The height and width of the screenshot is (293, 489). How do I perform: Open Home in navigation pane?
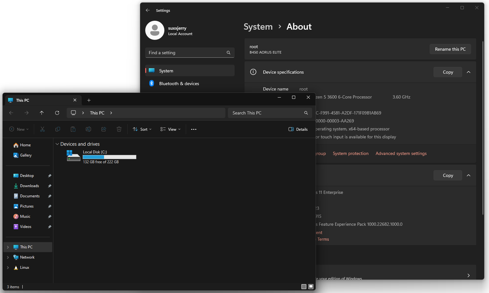point(26,145)
